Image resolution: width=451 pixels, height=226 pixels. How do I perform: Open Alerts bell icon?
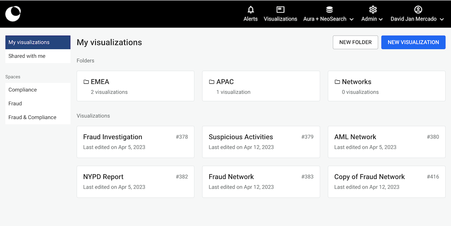251,10
